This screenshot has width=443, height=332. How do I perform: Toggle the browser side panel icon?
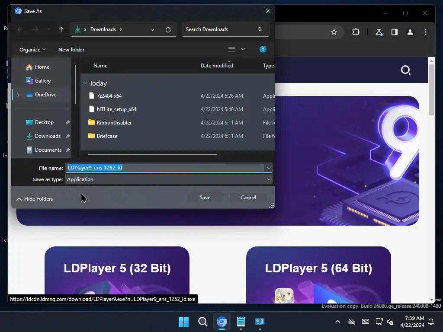pos(395,32)
